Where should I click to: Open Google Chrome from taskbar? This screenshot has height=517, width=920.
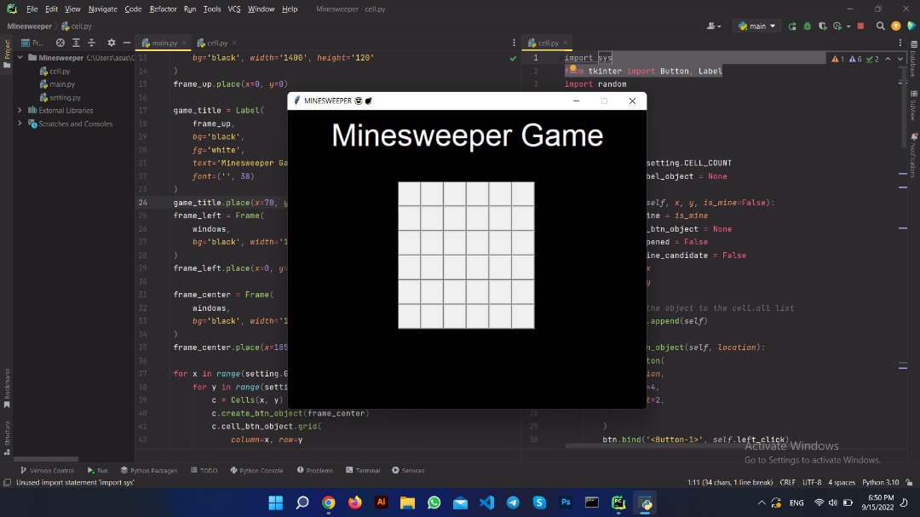coord(329,503)
